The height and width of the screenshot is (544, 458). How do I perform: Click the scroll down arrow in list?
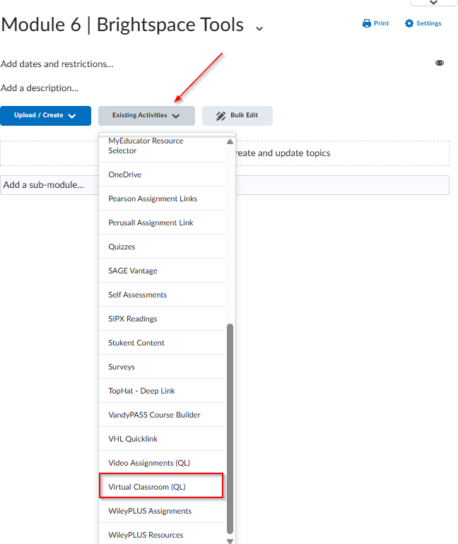click(230, 540)
